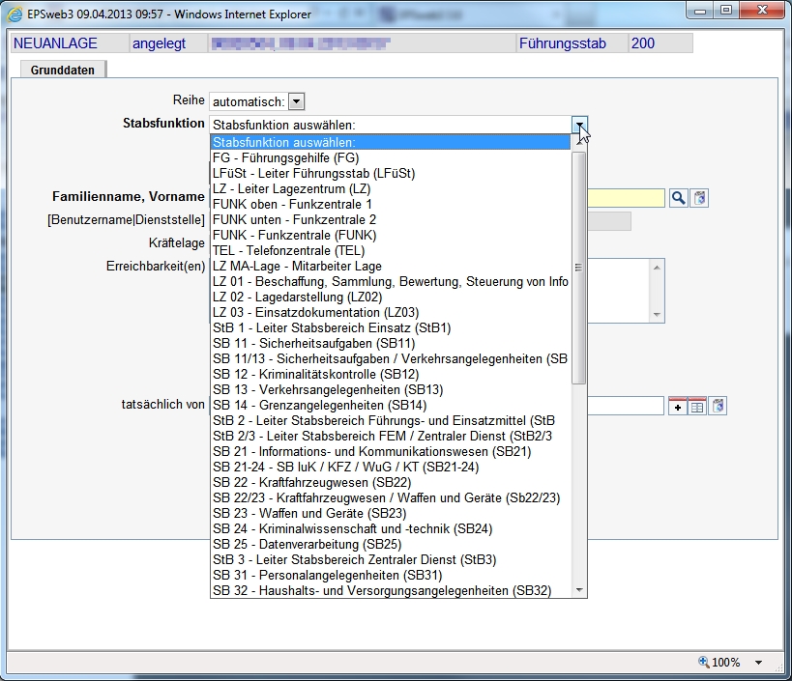Image resolution: width=792 pixels, height=681 pixels.
Task: Open the Reihe automatisch dropdown
Action: click(x=297, y=101)
